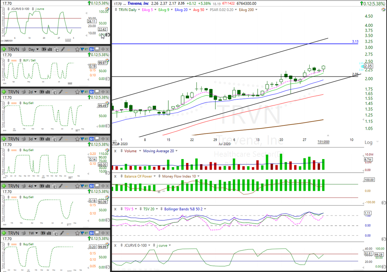Toggle RT real-time indicator in 4d panel
Viewport: 387px width, 272px height.
(86, 186)
